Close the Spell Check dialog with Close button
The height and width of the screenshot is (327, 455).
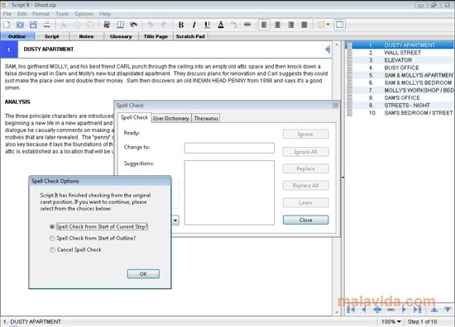[x=305, y=220]
